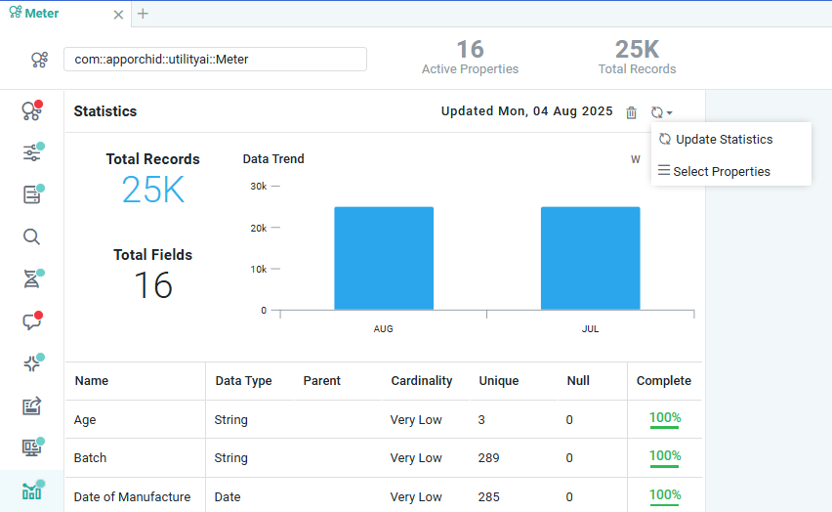Open the magnifier search icon in sidebar

click(x=32, y=236)
